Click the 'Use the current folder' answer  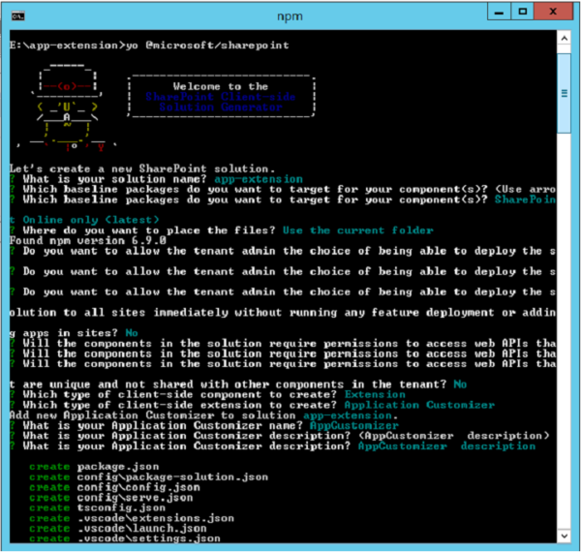[358, 229]
